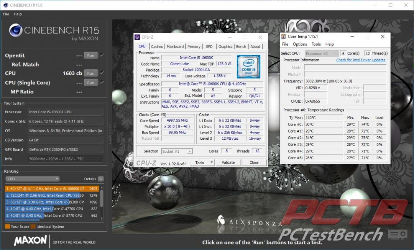Click the VID field showing 0.8250 v
This screenshot has height=250, width=414.
point(316,88)
